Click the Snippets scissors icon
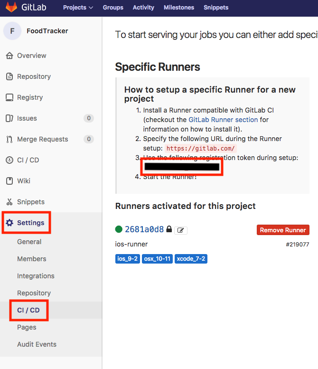The image size is (318, 369). click(9, 202)
